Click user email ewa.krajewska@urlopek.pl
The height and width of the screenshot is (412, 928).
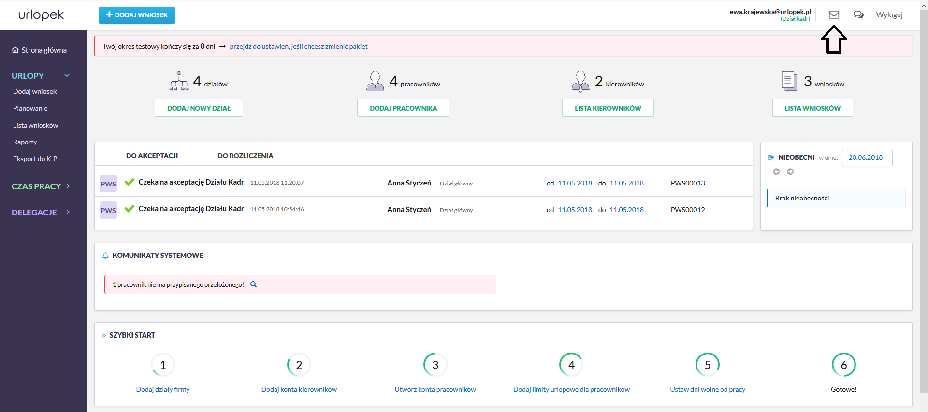coord(770,12)
